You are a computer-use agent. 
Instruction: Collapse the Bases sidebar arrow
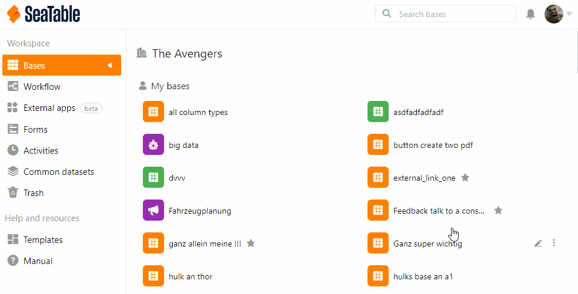tap(109, 65)
